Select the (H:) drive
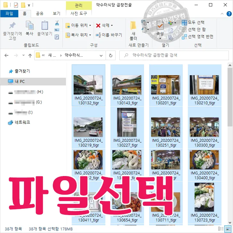Screen dimensions: 233x233 (x=26, y=92)
